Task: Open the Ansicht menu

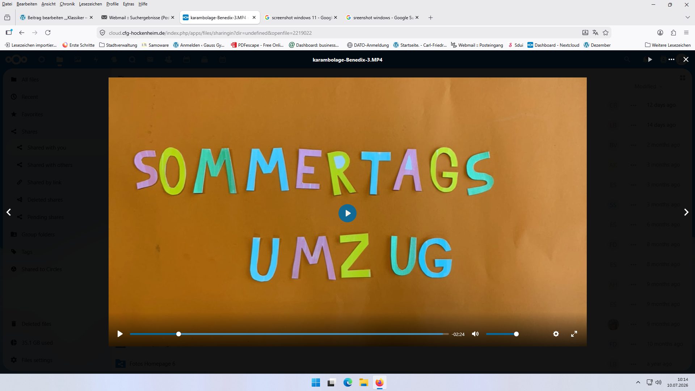Action: point(49,4)
